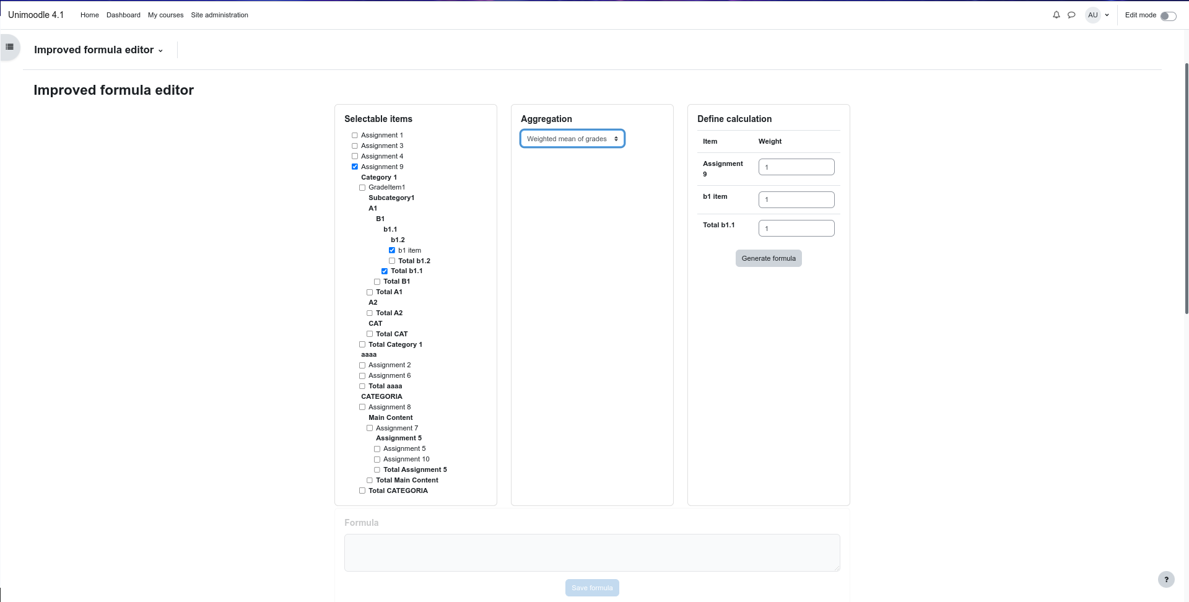
Task: Uncheck the b1 item checkbox
Action: tap(392, 250)
